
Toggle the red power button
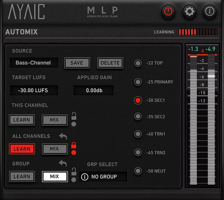click(168, 12)
